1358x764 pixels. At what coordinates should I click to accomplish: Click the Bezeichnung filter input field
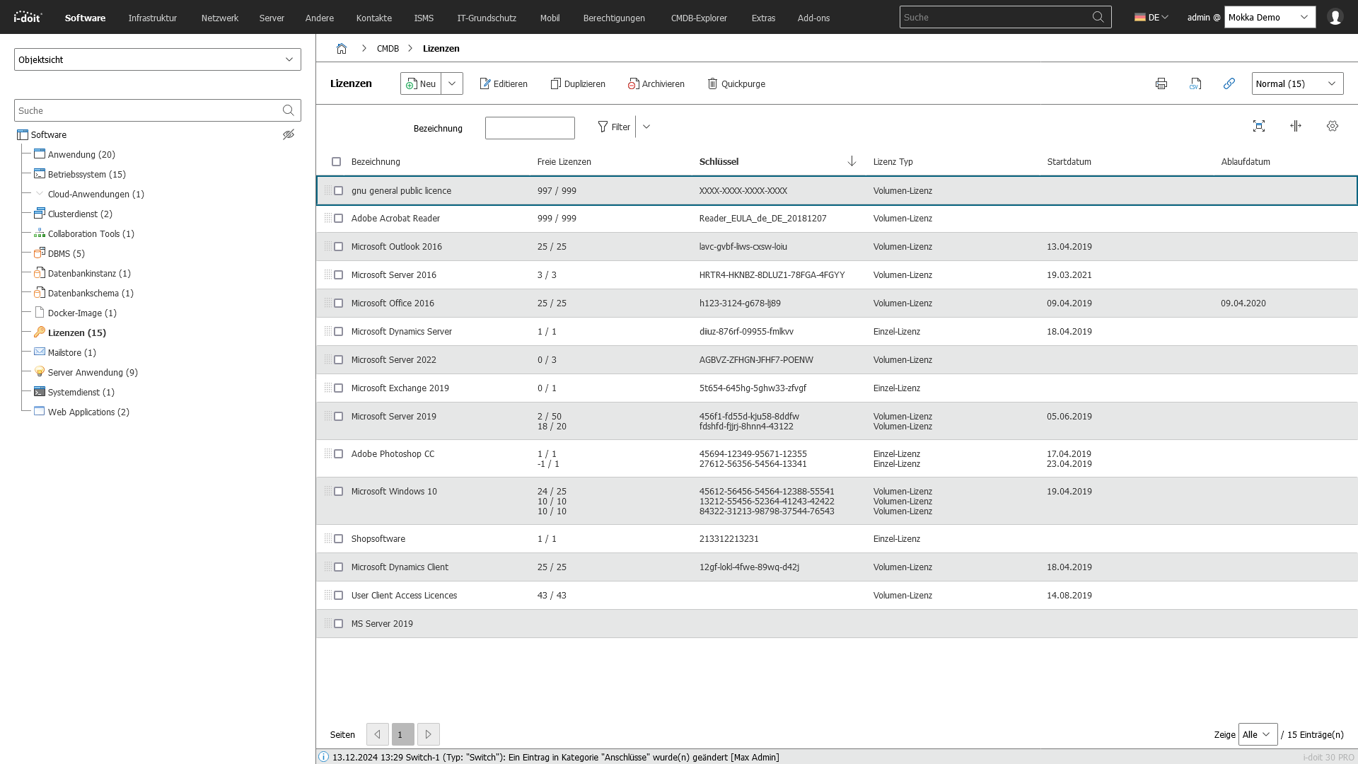click(530, 128)
